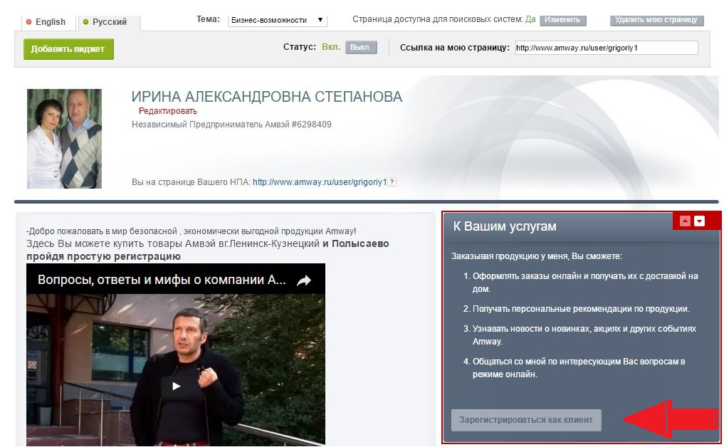Play the embedded video
The image size is (724, 447).
click(x=176, y=386)
